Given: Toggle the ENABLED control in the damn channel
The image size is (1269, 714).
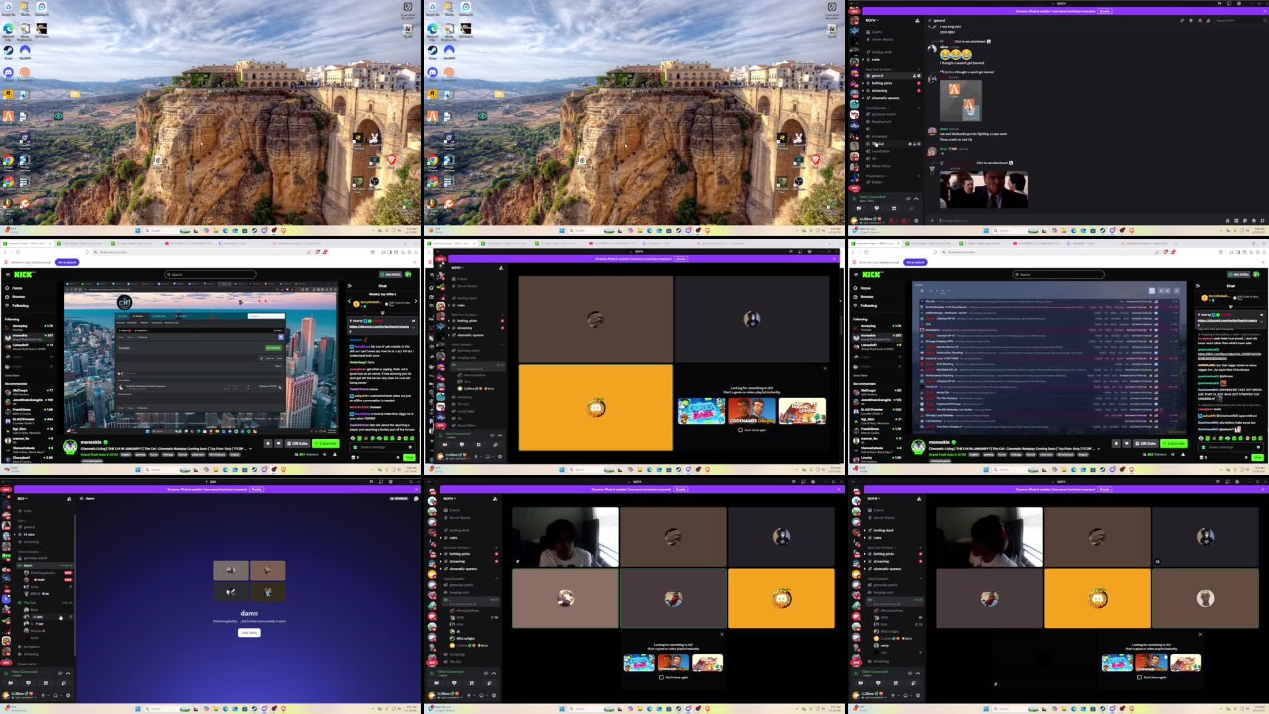Looking at the screenshot, I should click(399, 498).
